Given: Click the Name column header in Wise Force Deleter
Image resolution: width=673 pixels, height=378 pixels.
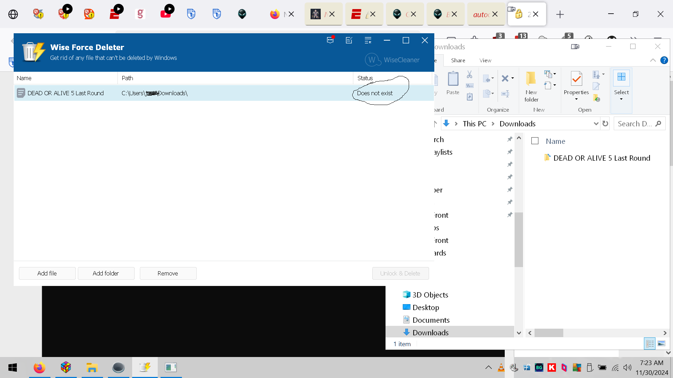Looking at the screenshot, I should click(x=66, y=78).
